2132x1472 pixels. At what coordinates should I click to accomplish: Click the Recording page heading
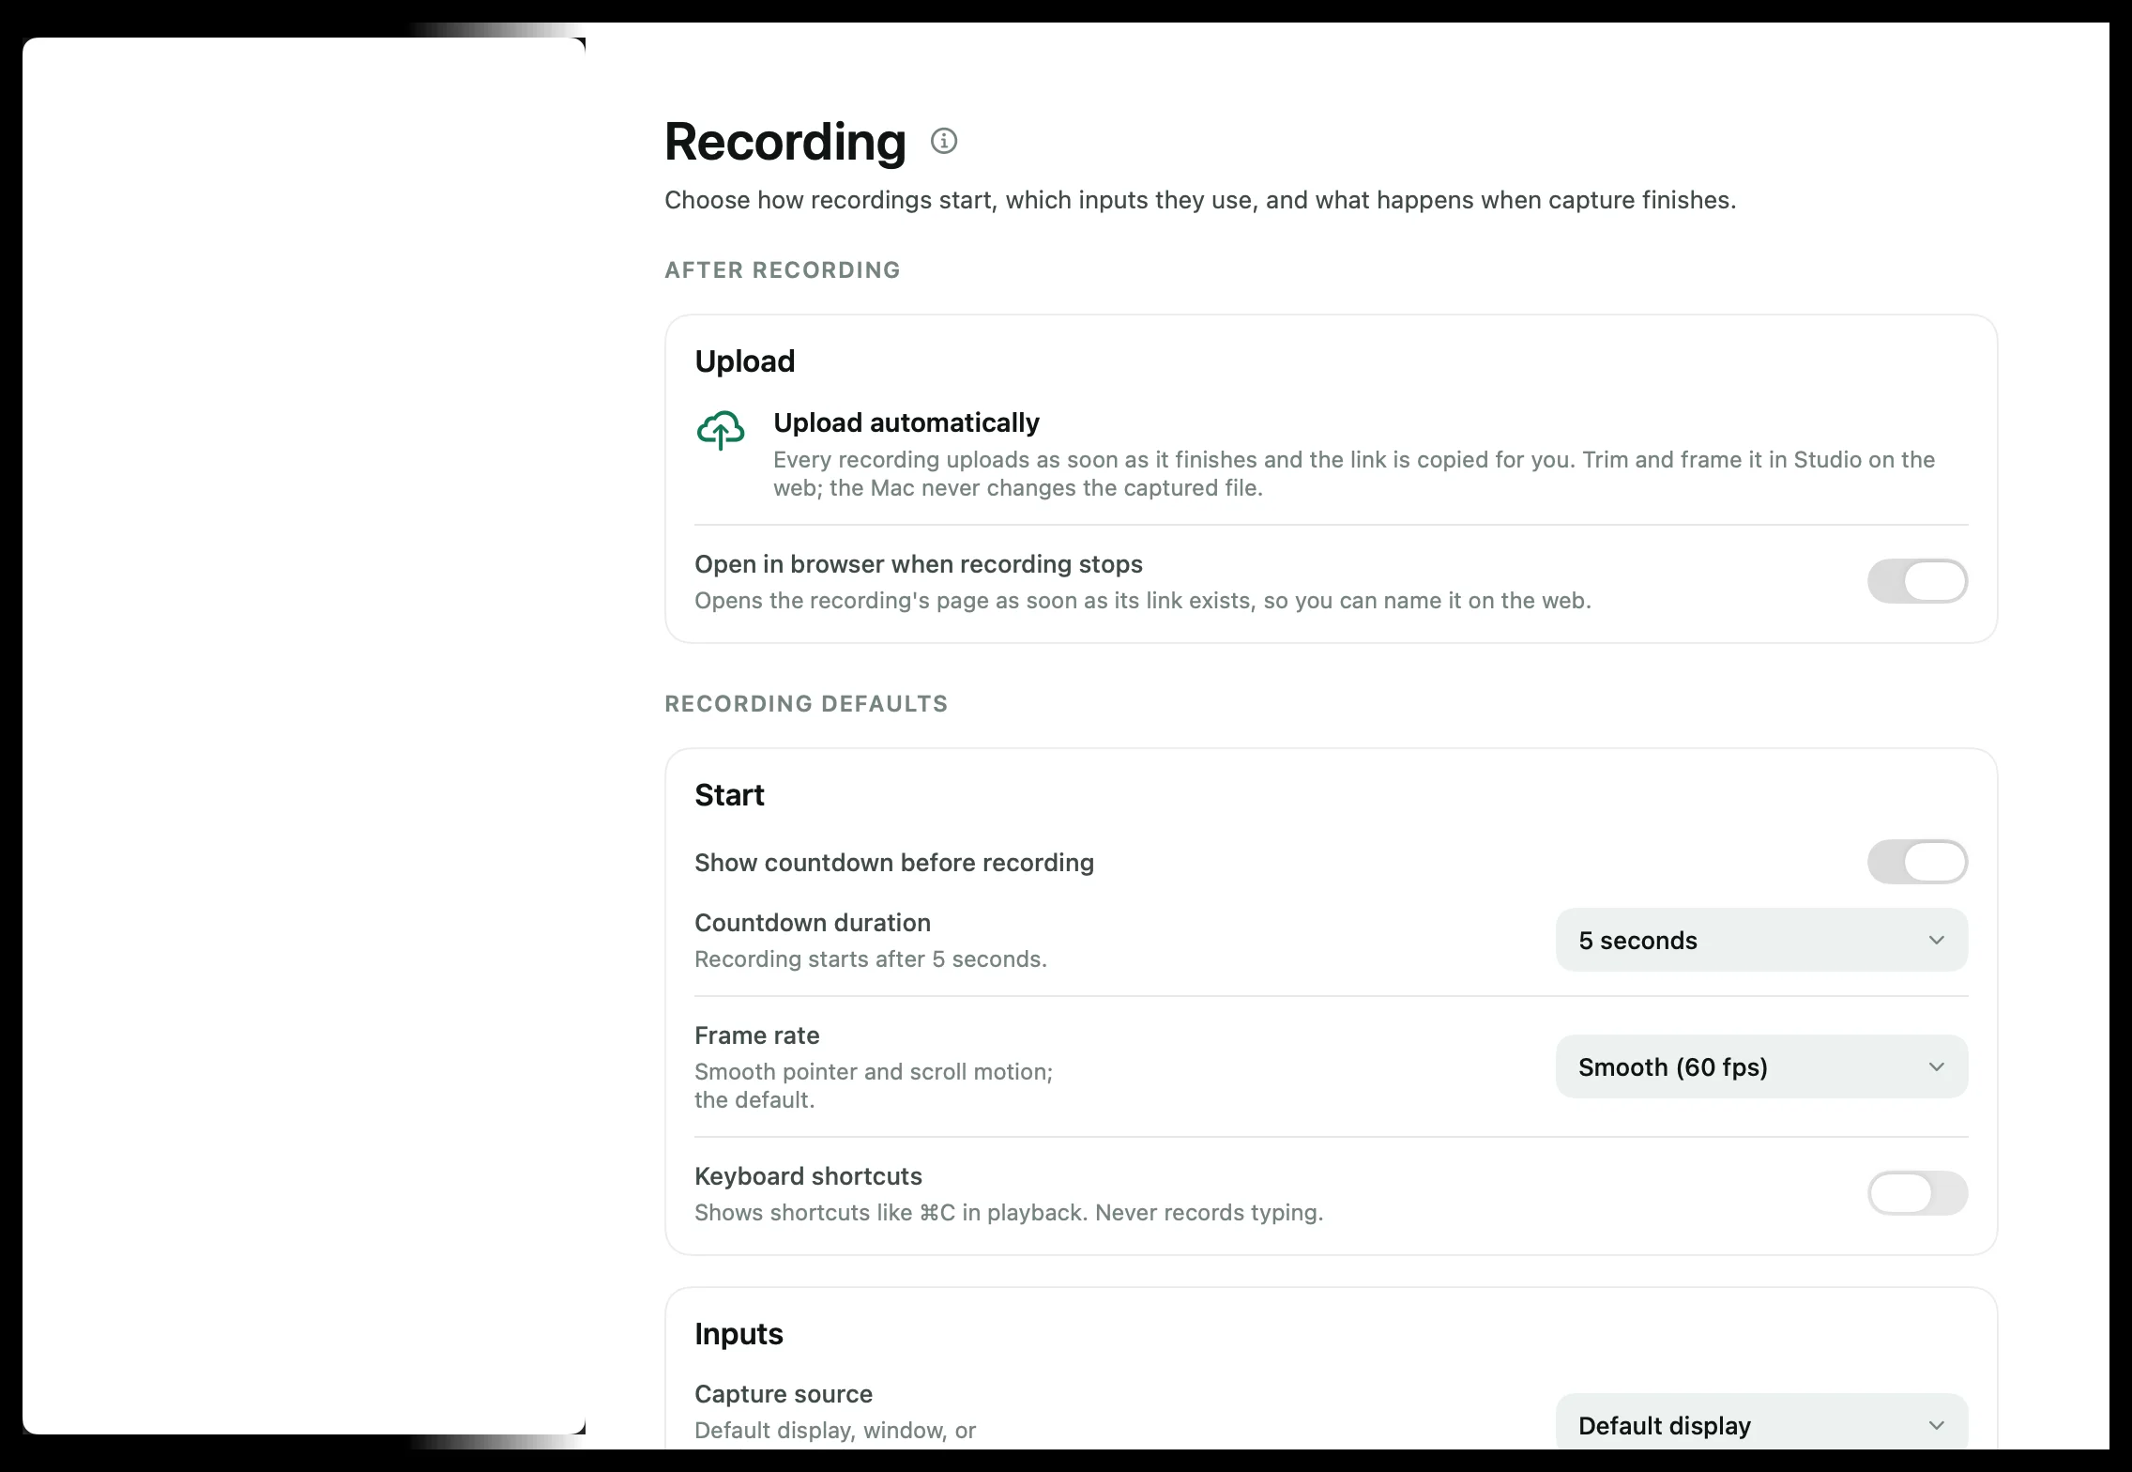click(784, 142)
